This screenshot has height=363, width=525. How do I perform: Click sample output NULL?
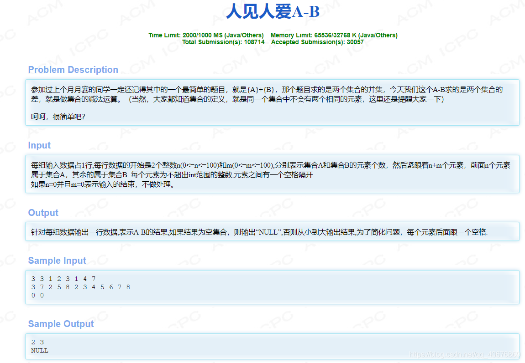pos(40,351)
